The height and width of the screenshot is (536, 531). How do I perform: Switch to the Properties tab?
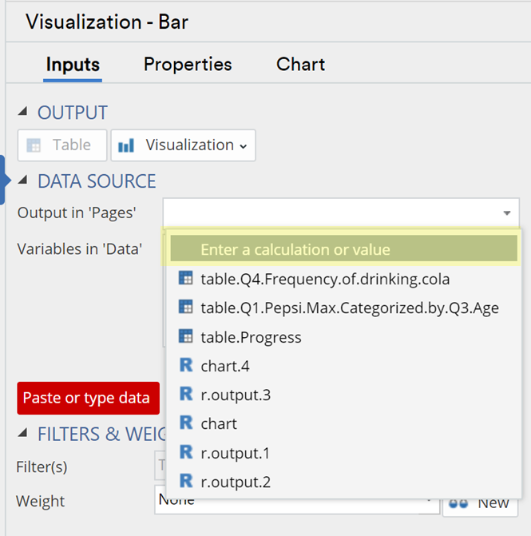click(188, 64)
